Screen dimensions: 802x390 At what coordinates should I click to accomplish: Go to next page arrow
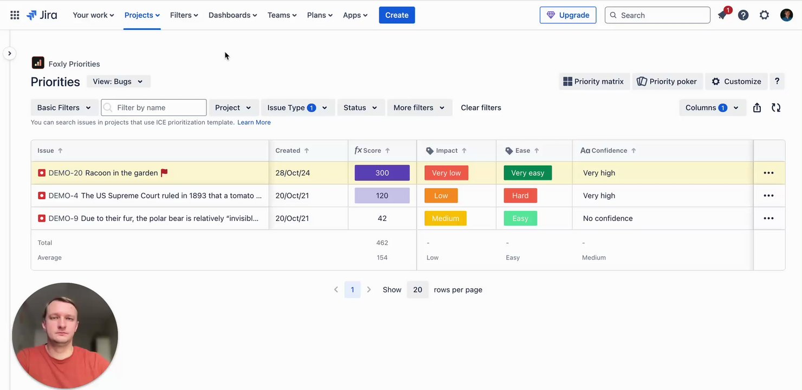pyautogui.click(x=369, y=290)
